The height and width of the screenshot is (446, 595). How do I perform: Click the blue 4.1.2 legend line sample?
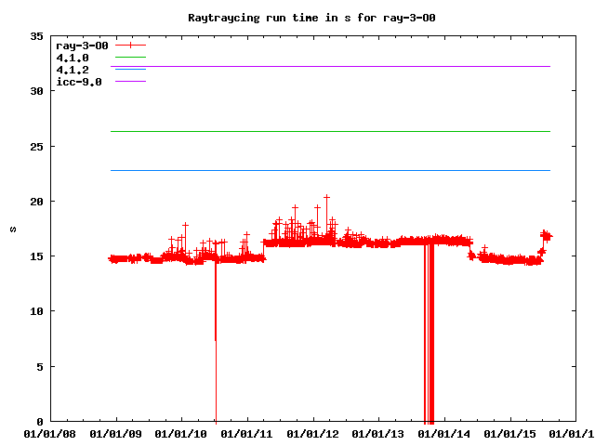click(131, 70)
